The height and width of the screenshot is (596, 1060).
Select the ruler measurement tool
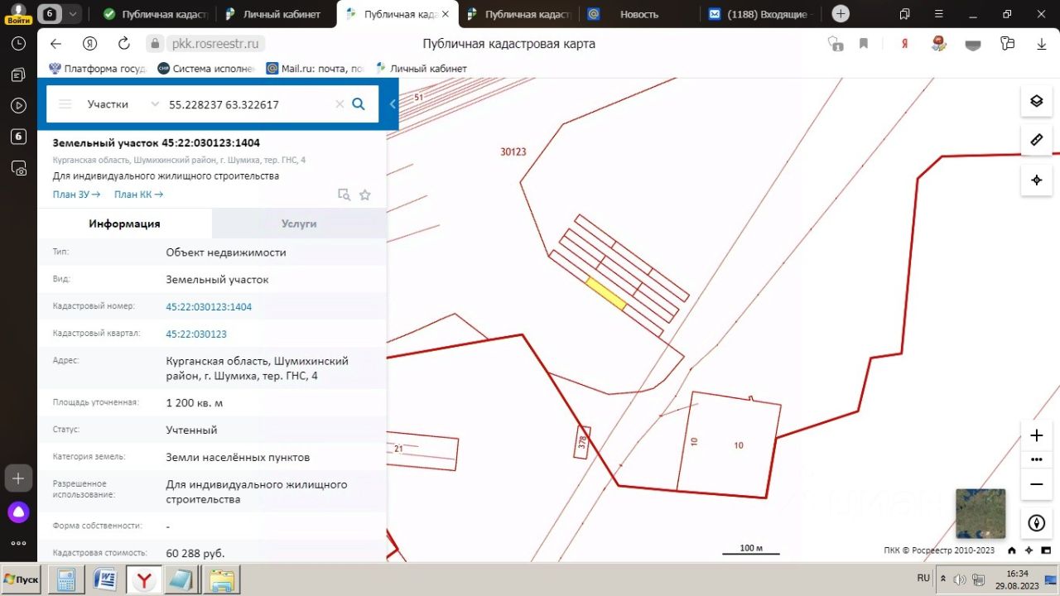(x=1036, y=140)
